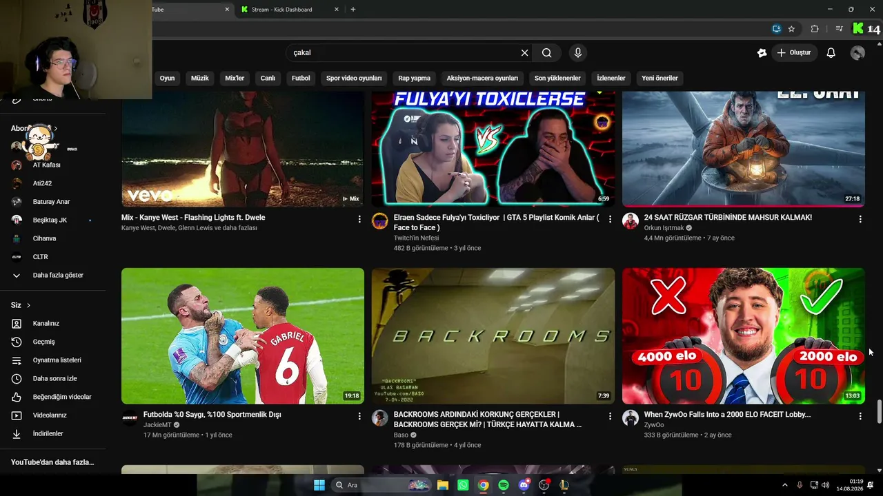The image size is (883, 496).
Task: Open the Beşiktaş JK subscription
Action: point(53,220)
